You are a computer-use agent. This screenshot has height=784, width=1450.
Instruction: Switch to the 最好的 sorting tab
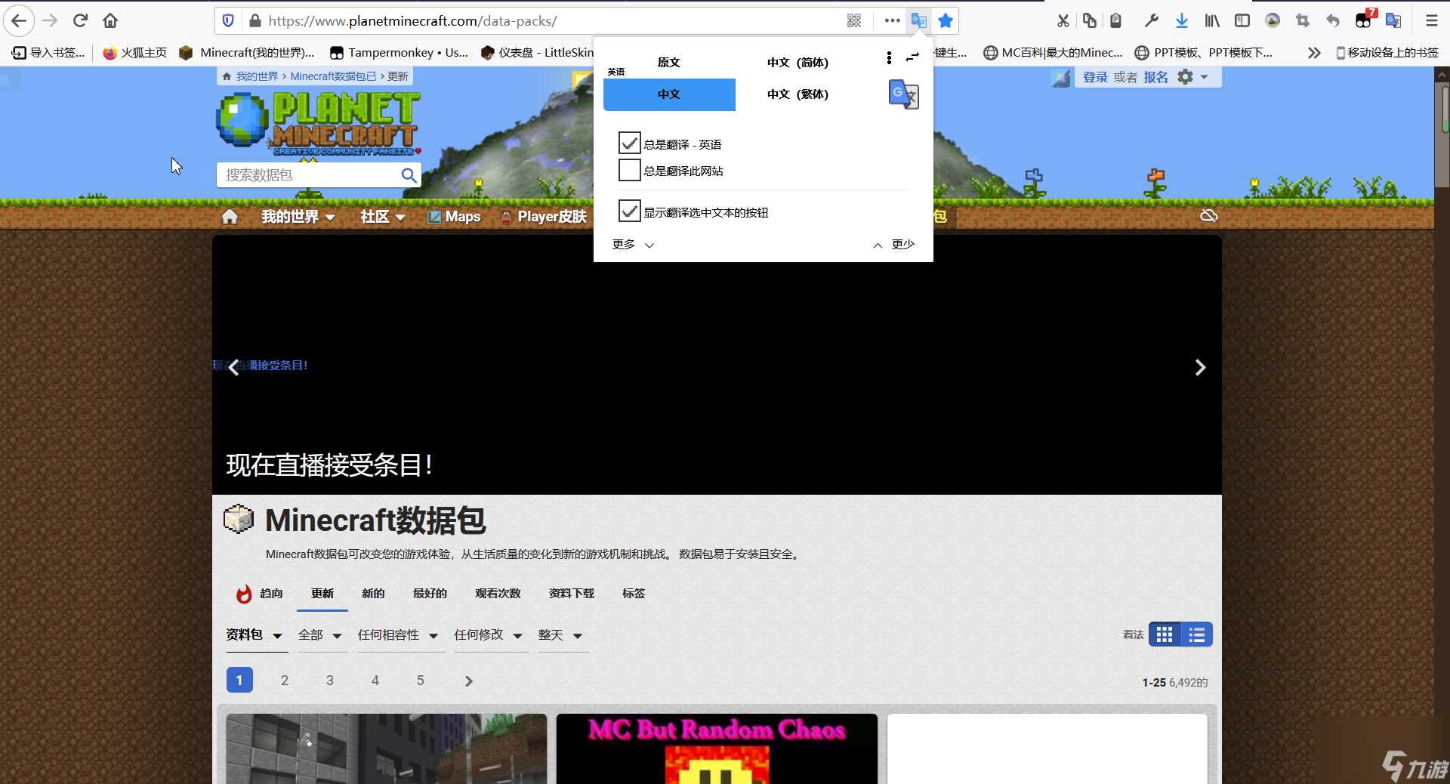point(429,594)
